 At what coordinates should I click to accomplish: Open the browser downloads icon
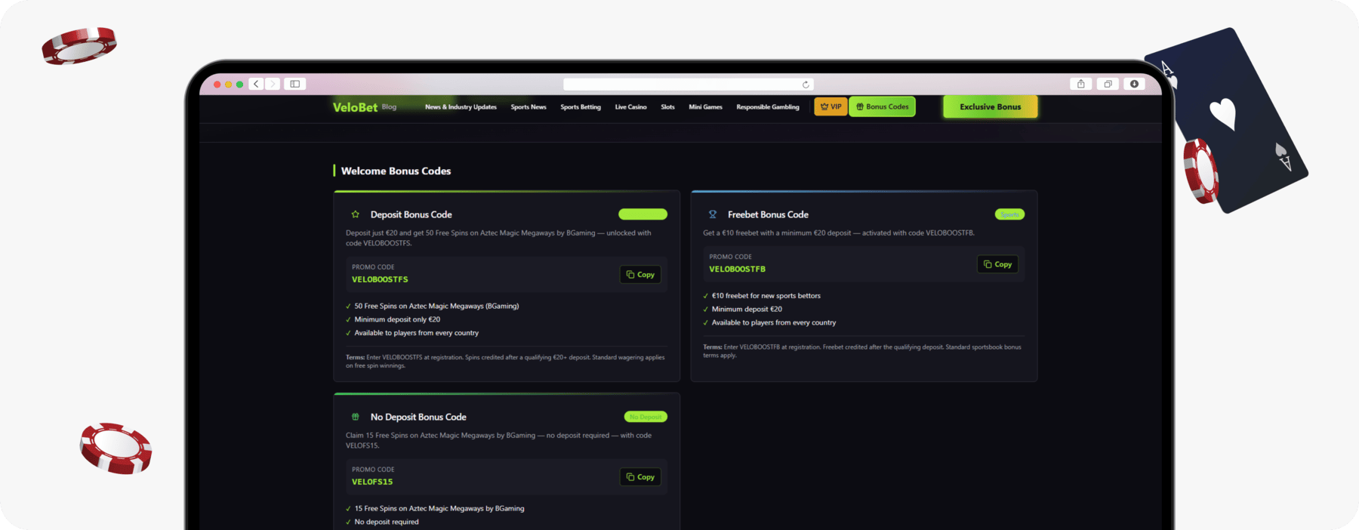click(1134, 84)
